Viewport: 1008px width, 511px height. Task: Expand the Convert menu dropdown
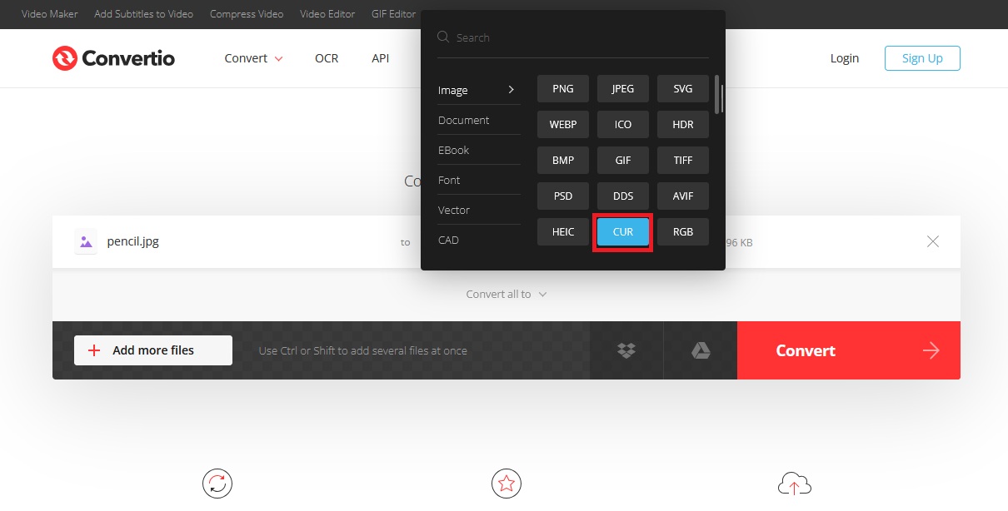click(x=254, y=58)
